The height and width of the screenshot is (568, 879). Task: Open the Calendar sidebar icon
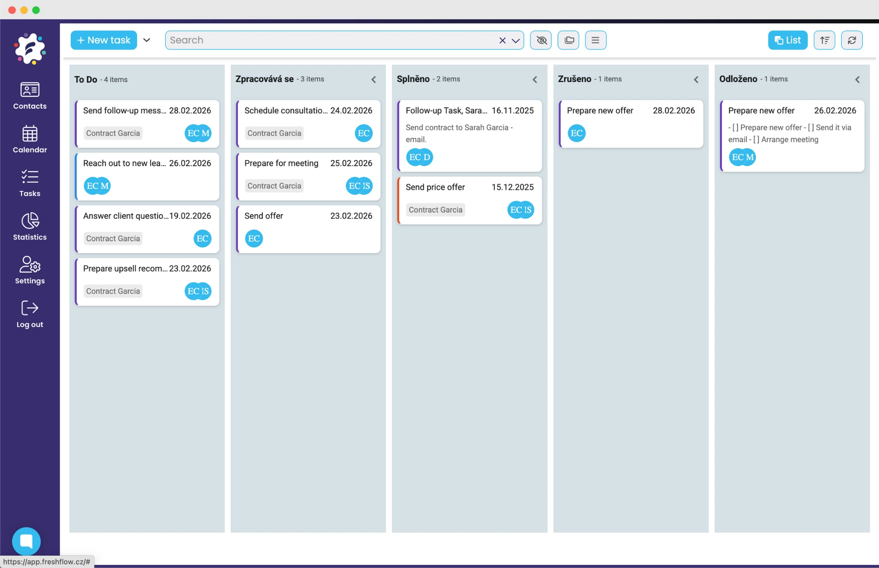click(x=30, y=139)
